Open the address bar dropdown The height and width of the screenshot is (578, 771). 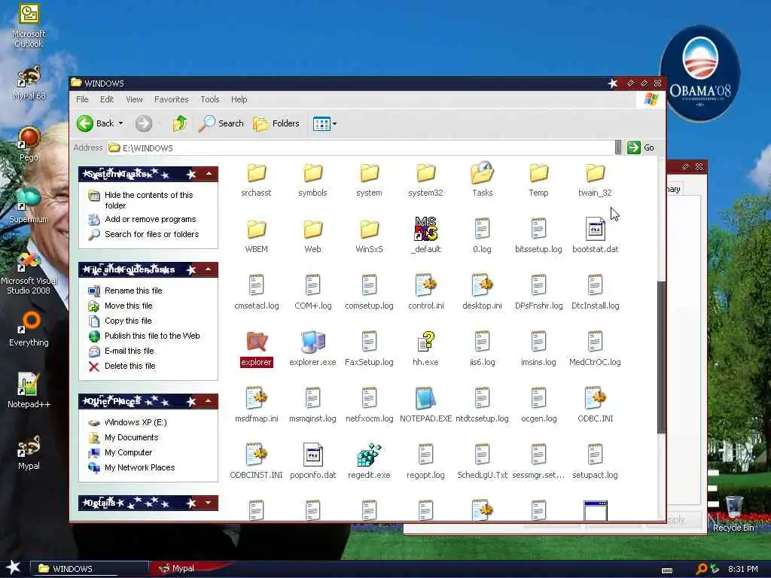[x=618, y=148]
